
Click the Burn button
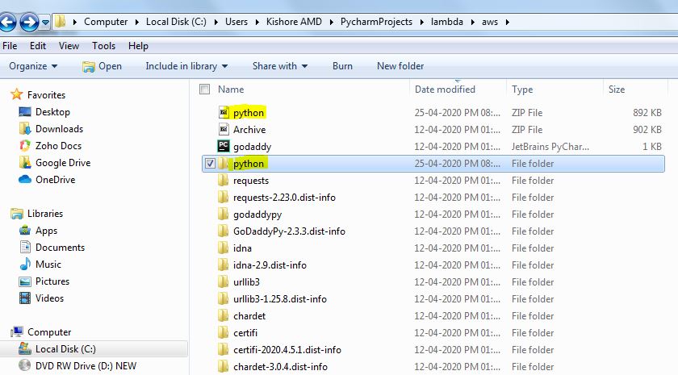pos(342,66)
